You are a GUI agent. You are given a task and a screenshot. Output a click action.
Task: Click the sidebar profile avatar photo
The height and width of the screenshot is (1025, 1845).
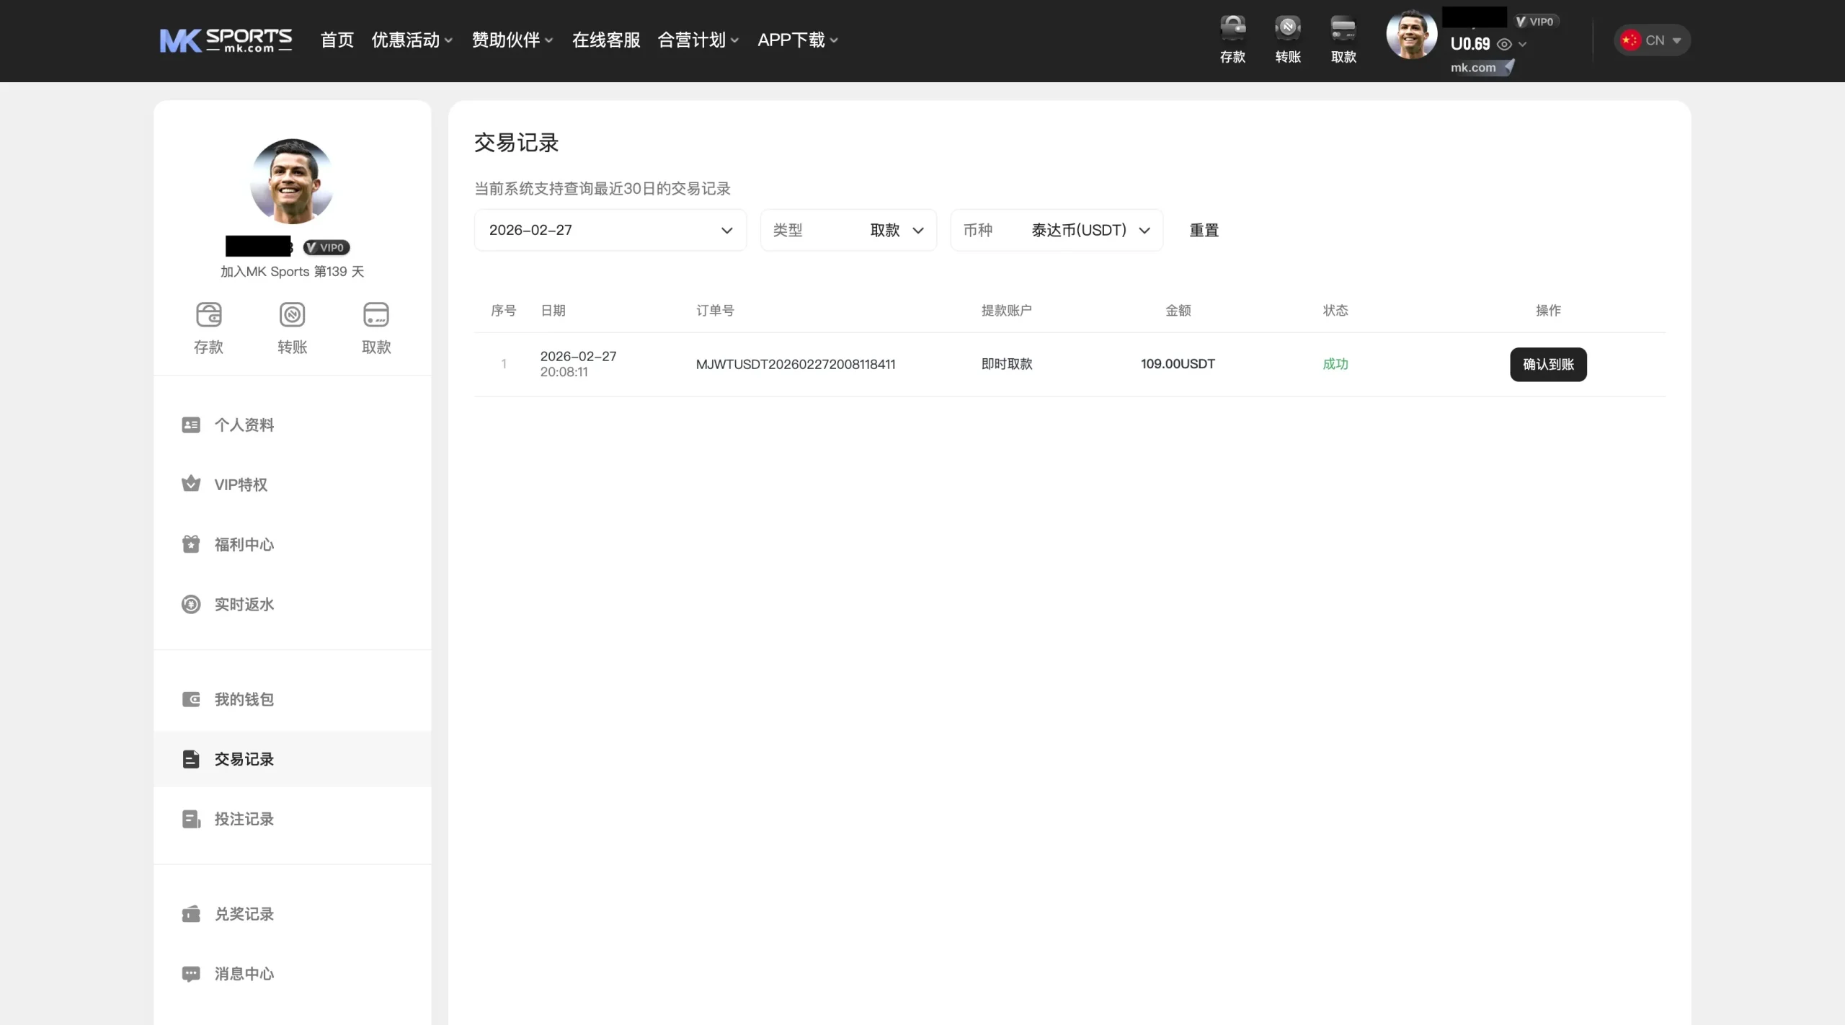tap(292, 181)
